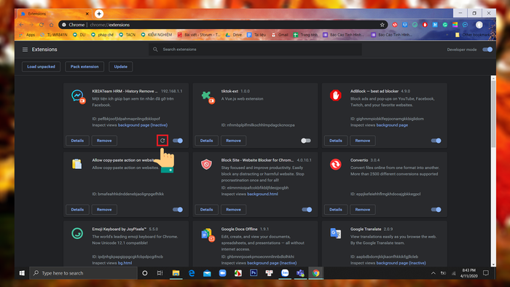Image resolution: width=510 pixels, height=287 pixels.
Task: Show hidden system tray icons
Action: [433, 273]
